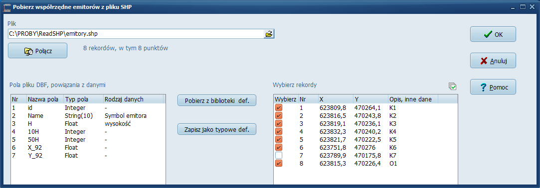Open the file browse folder icon
Screen dimensions: 540x188
click(269, 34)
